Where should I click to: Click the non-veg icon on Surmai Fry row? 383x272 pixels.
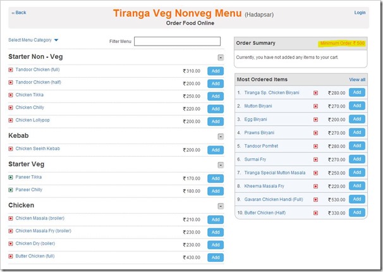(x=316, y=159)
